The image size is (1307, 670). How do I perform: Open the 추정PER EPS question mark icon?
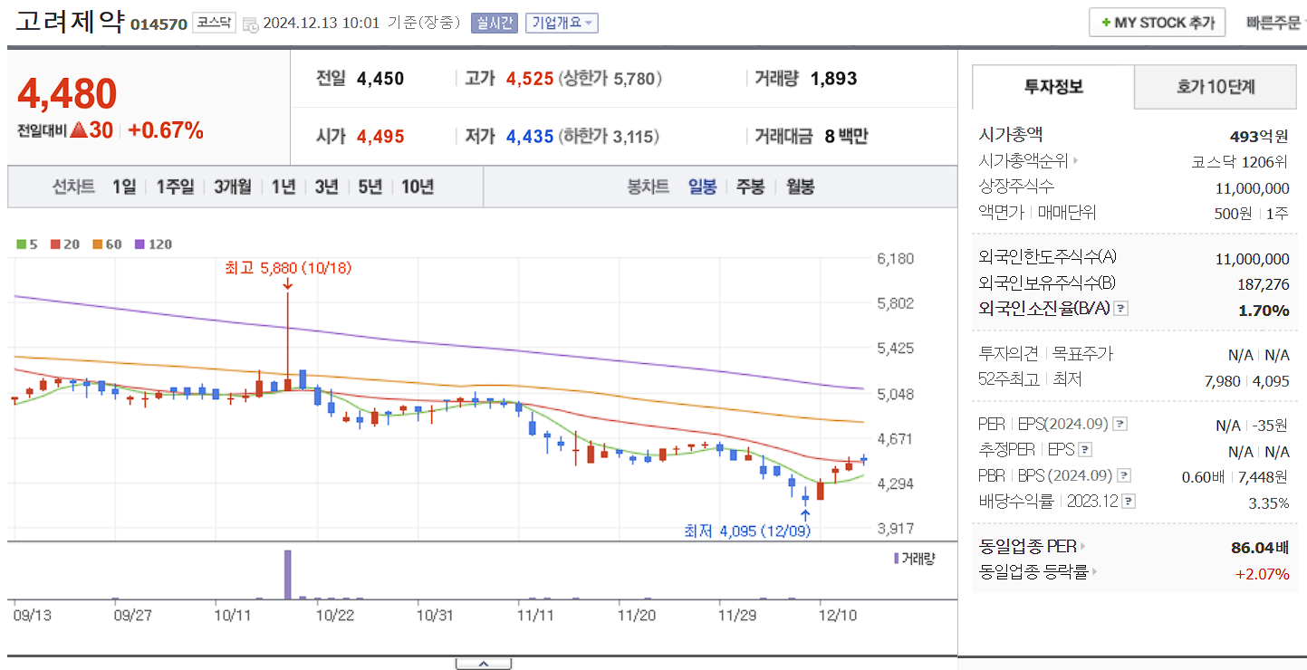point(1085,450)
